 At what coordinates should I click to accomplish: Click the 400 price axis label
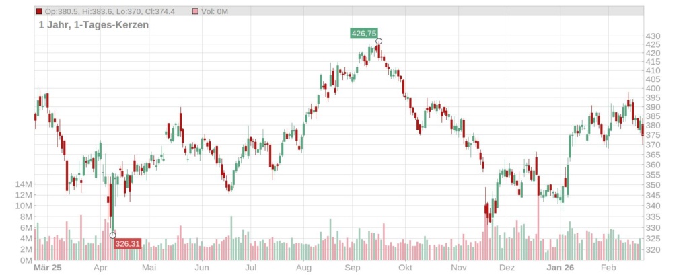click(651, 89)
